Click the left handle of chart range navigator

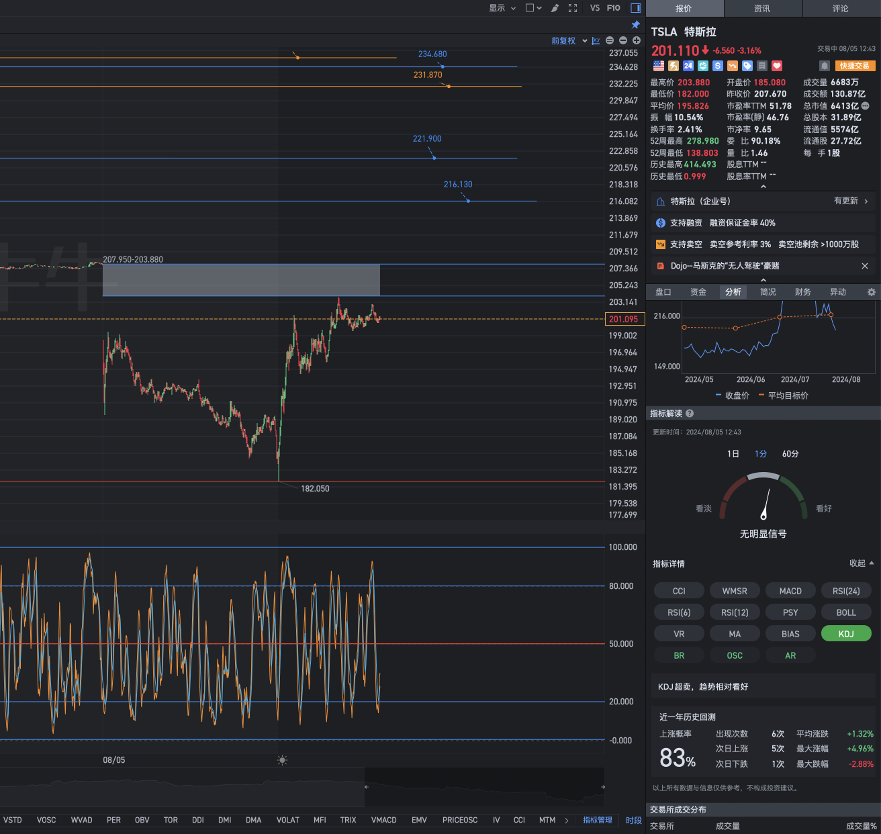coord(366,786)
